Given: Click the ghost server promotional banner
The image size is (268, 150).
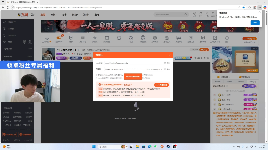Looking at the screenshot, I should [x=149, y=26].
